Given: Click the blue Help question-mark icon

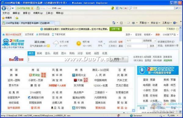Looking at the screenshot, I should pos(174,23).
